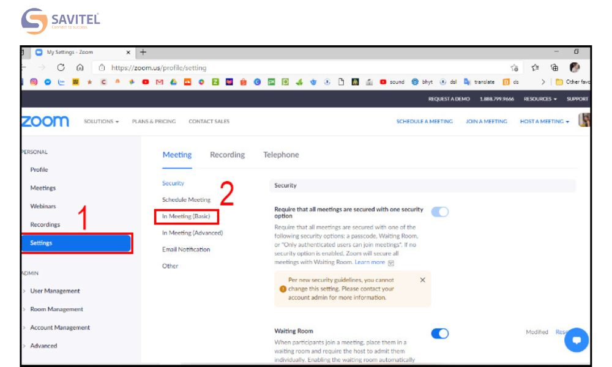The width and height of the screenshot is (612, 367).
Task: Switch to the Telephone tab
Action: [x=281, y=155]
